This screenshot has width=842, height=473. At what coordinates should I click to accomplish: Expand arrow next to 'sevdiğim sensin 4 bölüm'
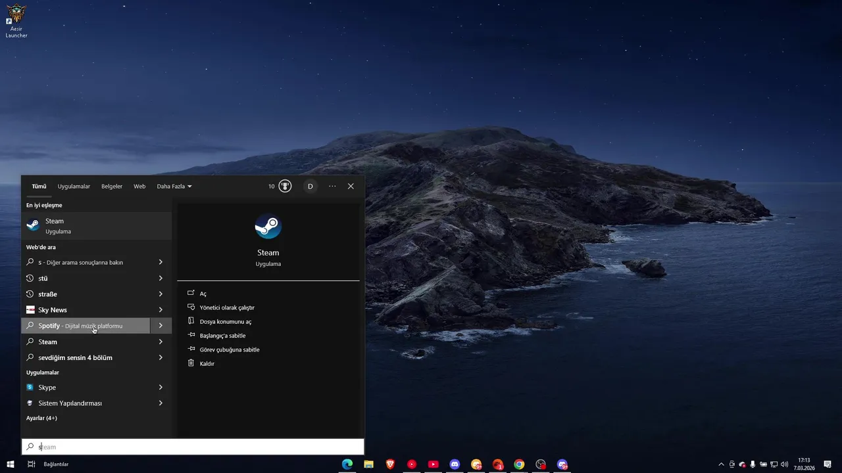(x=161, y=357)
